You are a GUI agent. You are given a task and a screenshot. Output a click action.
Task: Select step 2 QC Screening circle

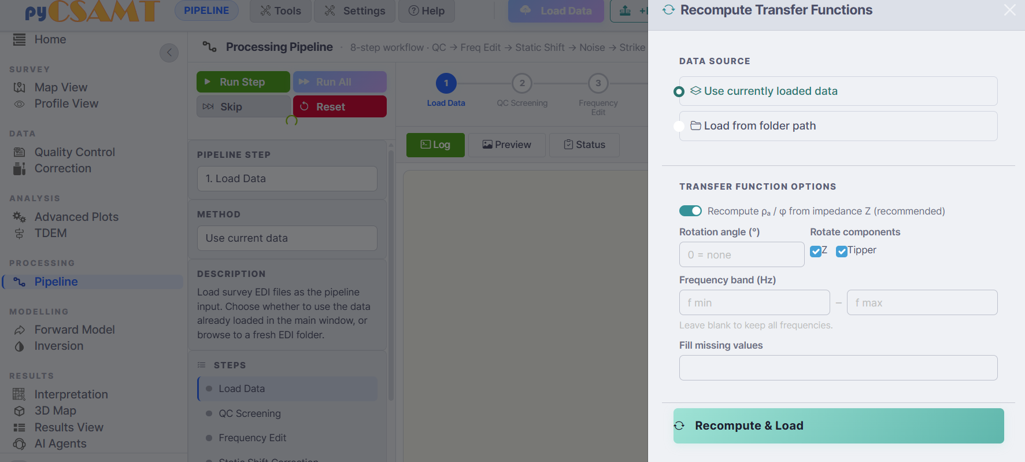[x=522, y=83]
